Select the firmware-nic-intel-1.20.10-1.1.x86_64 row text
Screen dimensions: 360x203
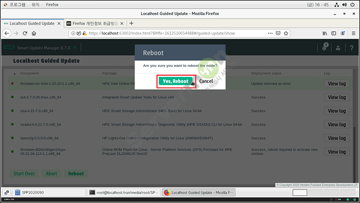[x=50, y=84]
